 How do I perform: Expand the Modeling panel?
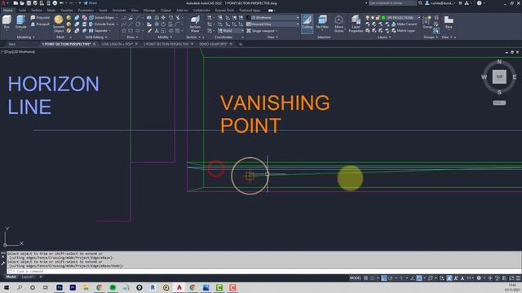click(25, 37)
